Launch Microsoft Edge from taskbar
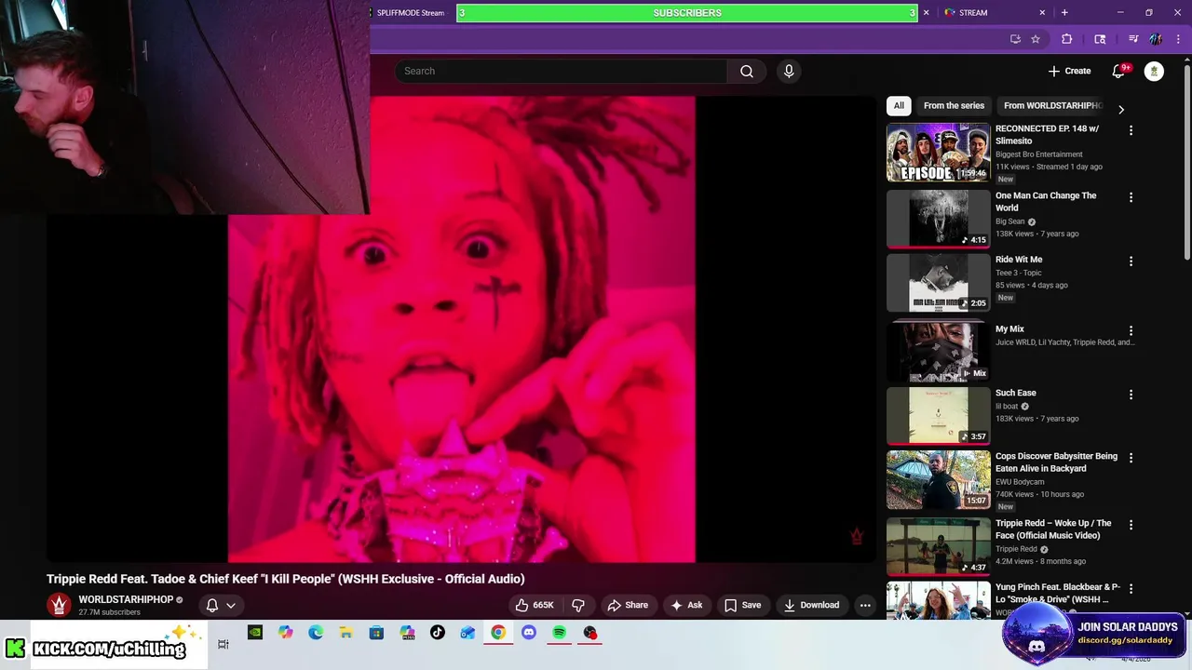 tap(316, 633)
